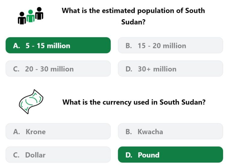Click the South Sudan population question text
The width and height of the screenshot is (226, 168).
coord(133,16)
